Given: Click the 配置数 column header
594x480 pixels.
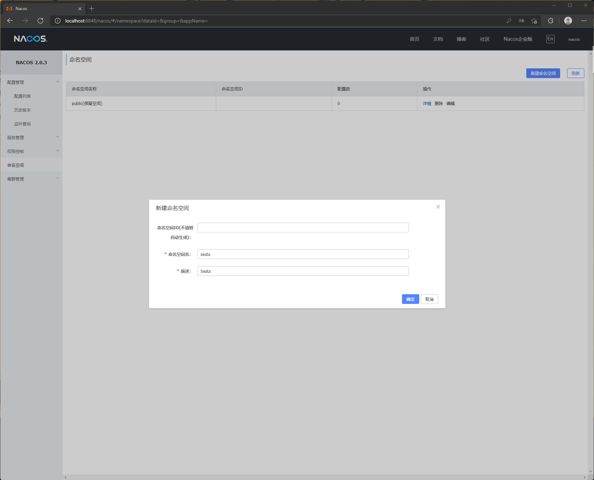Looking at the screenshot, I should click(x=374, y=89).
